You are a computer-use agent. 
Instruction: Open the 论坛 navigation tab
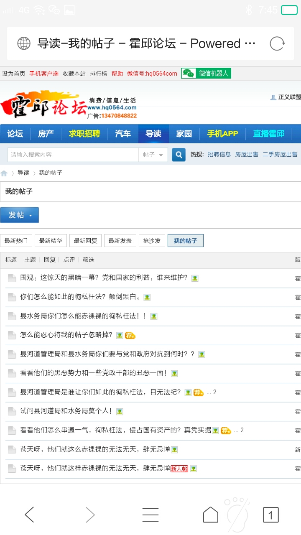[15, 134]
